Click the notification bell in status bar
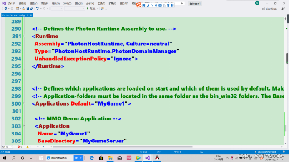289x162 pixels. (284, 152)
